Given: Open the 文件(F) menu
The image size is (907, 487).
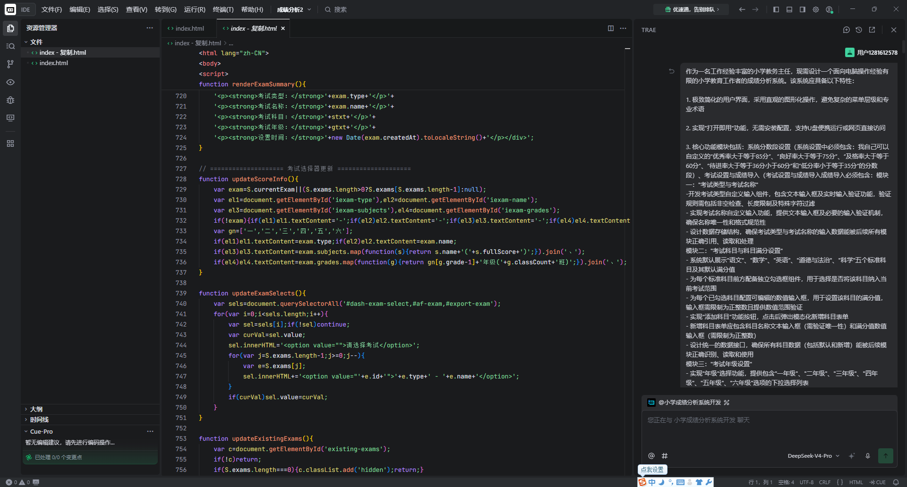Looking at the screenshot, I should 51,9.
